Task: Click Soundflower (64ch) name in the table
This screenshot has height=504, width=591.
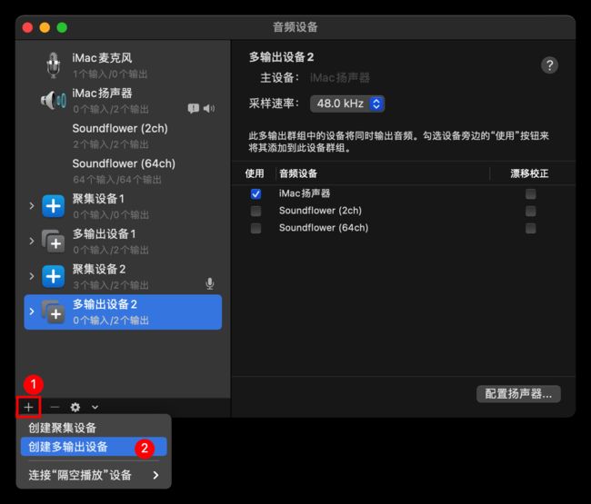Action: 324,228
